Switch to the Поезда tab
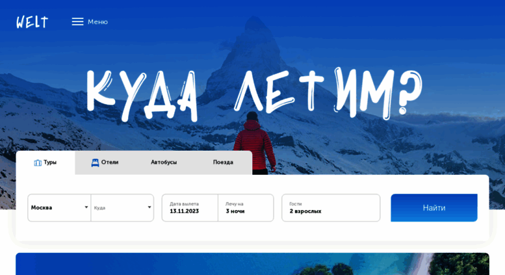 pos(223,163)
